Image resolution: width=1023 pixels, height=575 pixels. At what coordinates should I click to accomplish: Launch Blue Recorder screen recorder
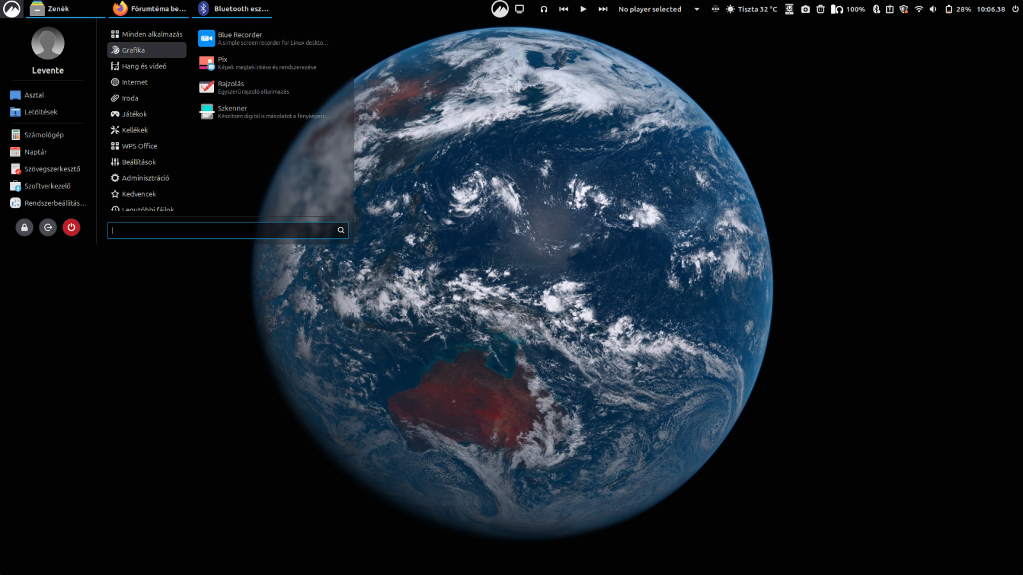click(x=264, y=38)
